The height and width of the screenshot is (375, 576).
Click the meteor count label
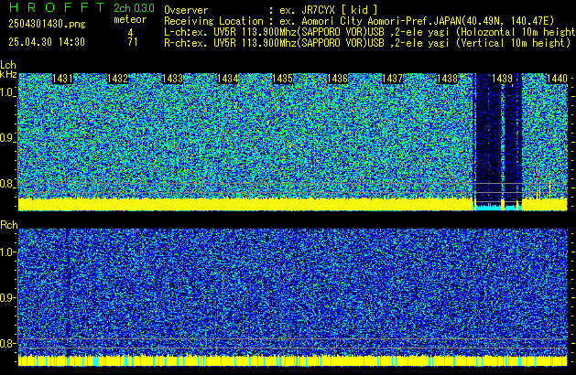pyautogui.click(x=130, y=19)
